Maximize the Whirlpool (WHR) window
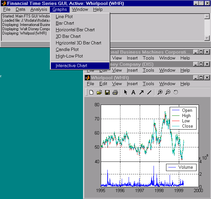 201,78
